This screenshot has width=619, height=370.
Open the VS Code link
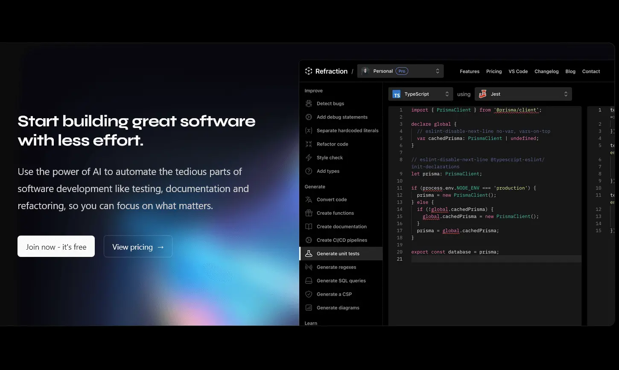pyautogui.click(x=518, y=71)
